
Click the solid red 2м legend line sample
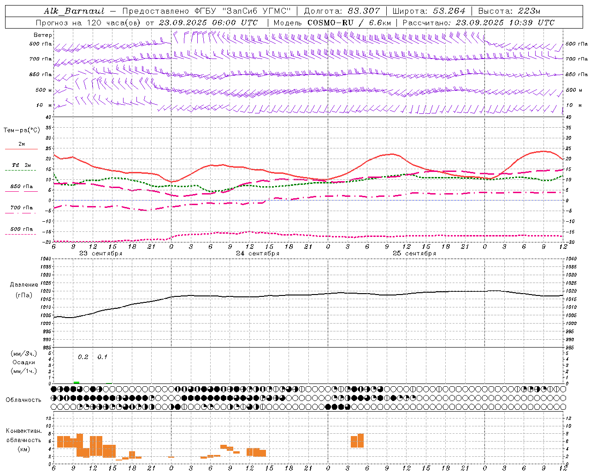coord(21,149)
